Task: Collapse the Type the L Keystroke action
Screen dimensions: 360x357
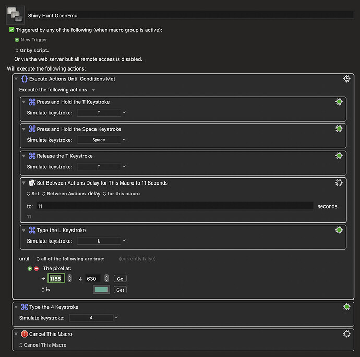Action: (23, 230)
